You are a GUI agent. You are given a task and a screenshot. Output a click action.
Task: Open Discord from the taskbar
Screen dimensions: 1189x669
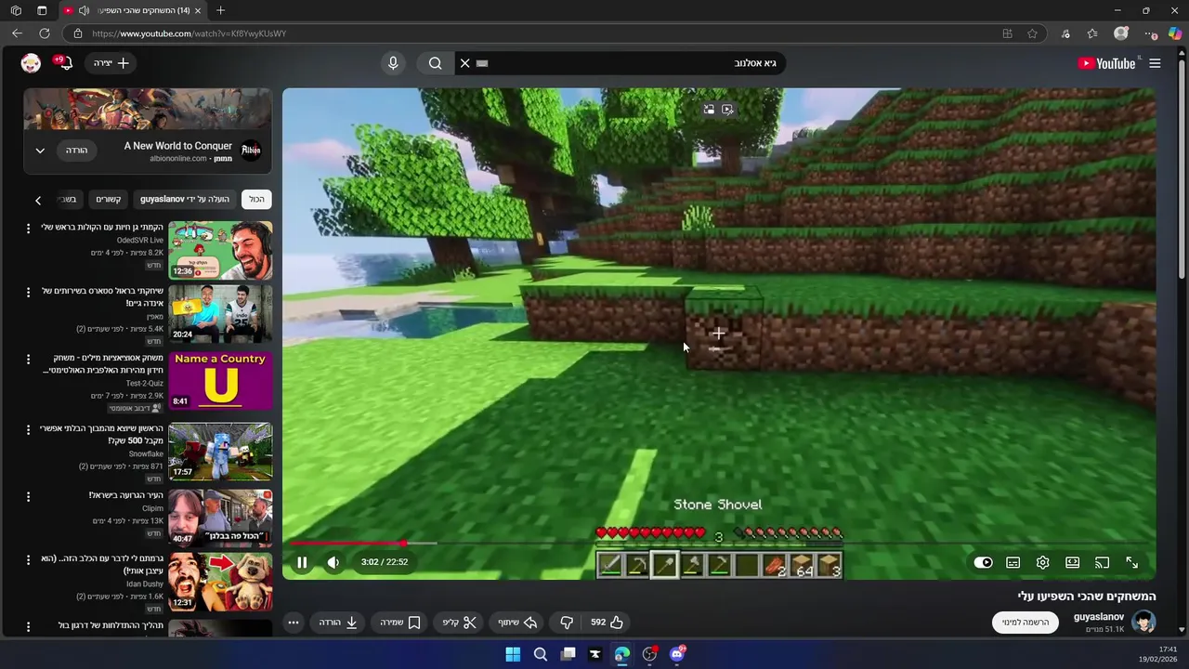point(677,654)
